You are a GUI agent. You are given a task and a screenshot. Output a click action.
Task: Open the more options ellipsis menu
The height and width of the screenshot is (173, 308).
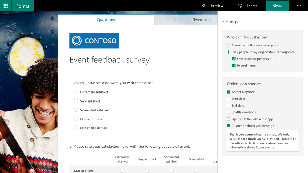point(299,6)
